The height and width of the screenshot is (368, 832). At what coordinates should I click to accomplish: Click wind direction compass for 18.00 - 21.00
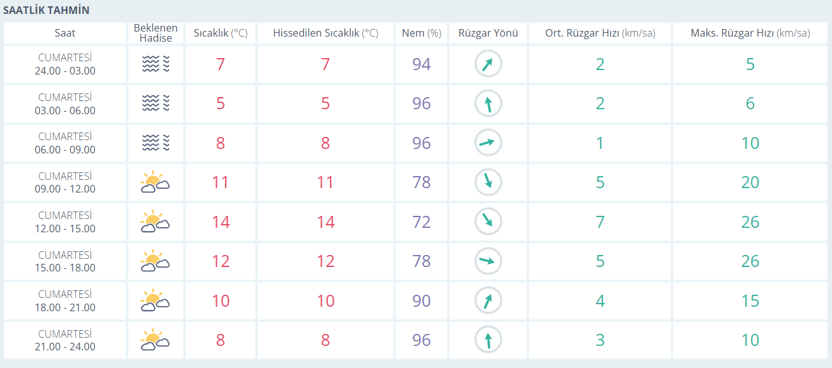(488, 300)
